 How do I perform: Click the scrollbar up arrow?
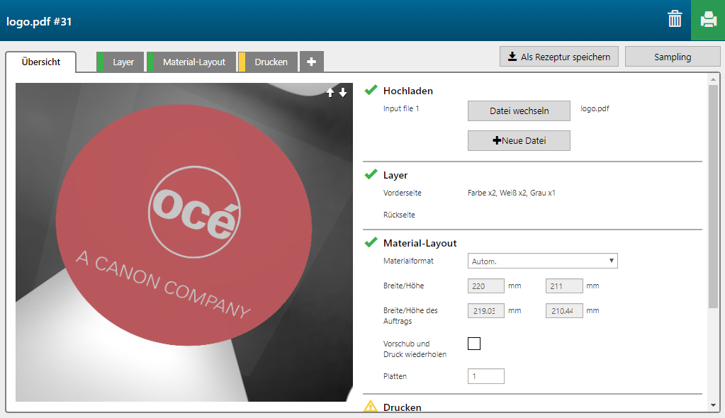[x=714, y=79]
